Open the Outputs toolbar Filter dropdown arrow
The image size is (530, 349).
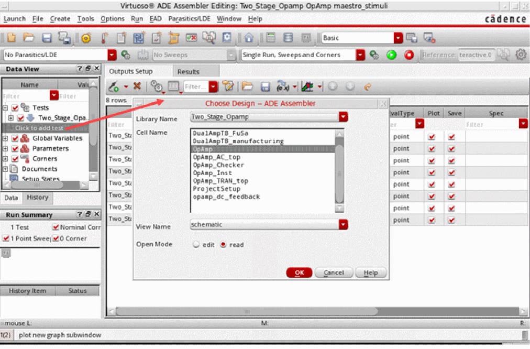pyautogui.click(x=213, y=87)
